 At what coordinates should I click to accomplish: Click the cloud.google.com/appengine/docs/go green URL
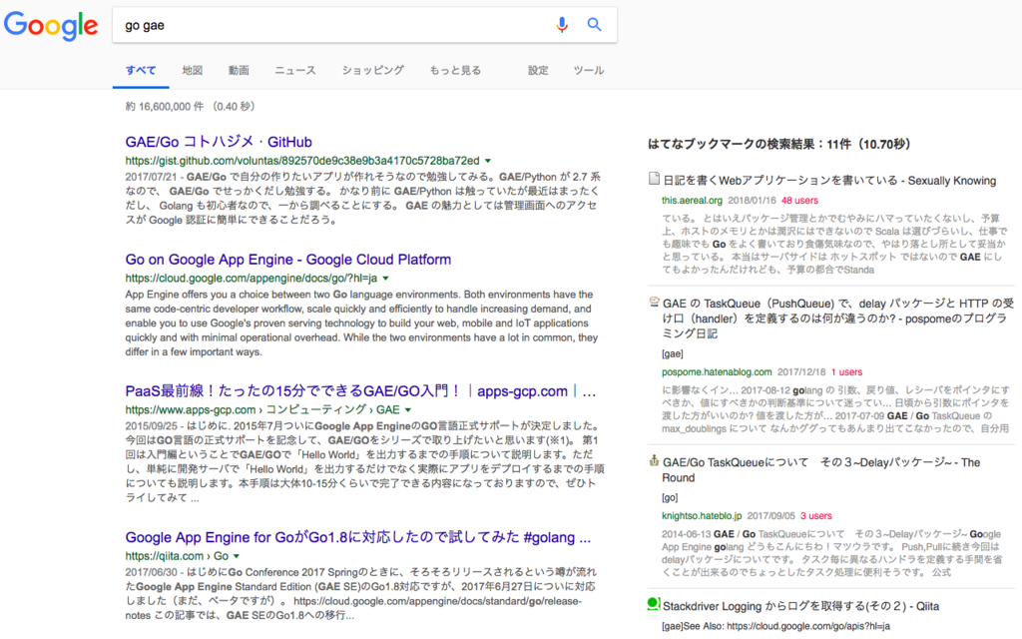coord(252,279)
